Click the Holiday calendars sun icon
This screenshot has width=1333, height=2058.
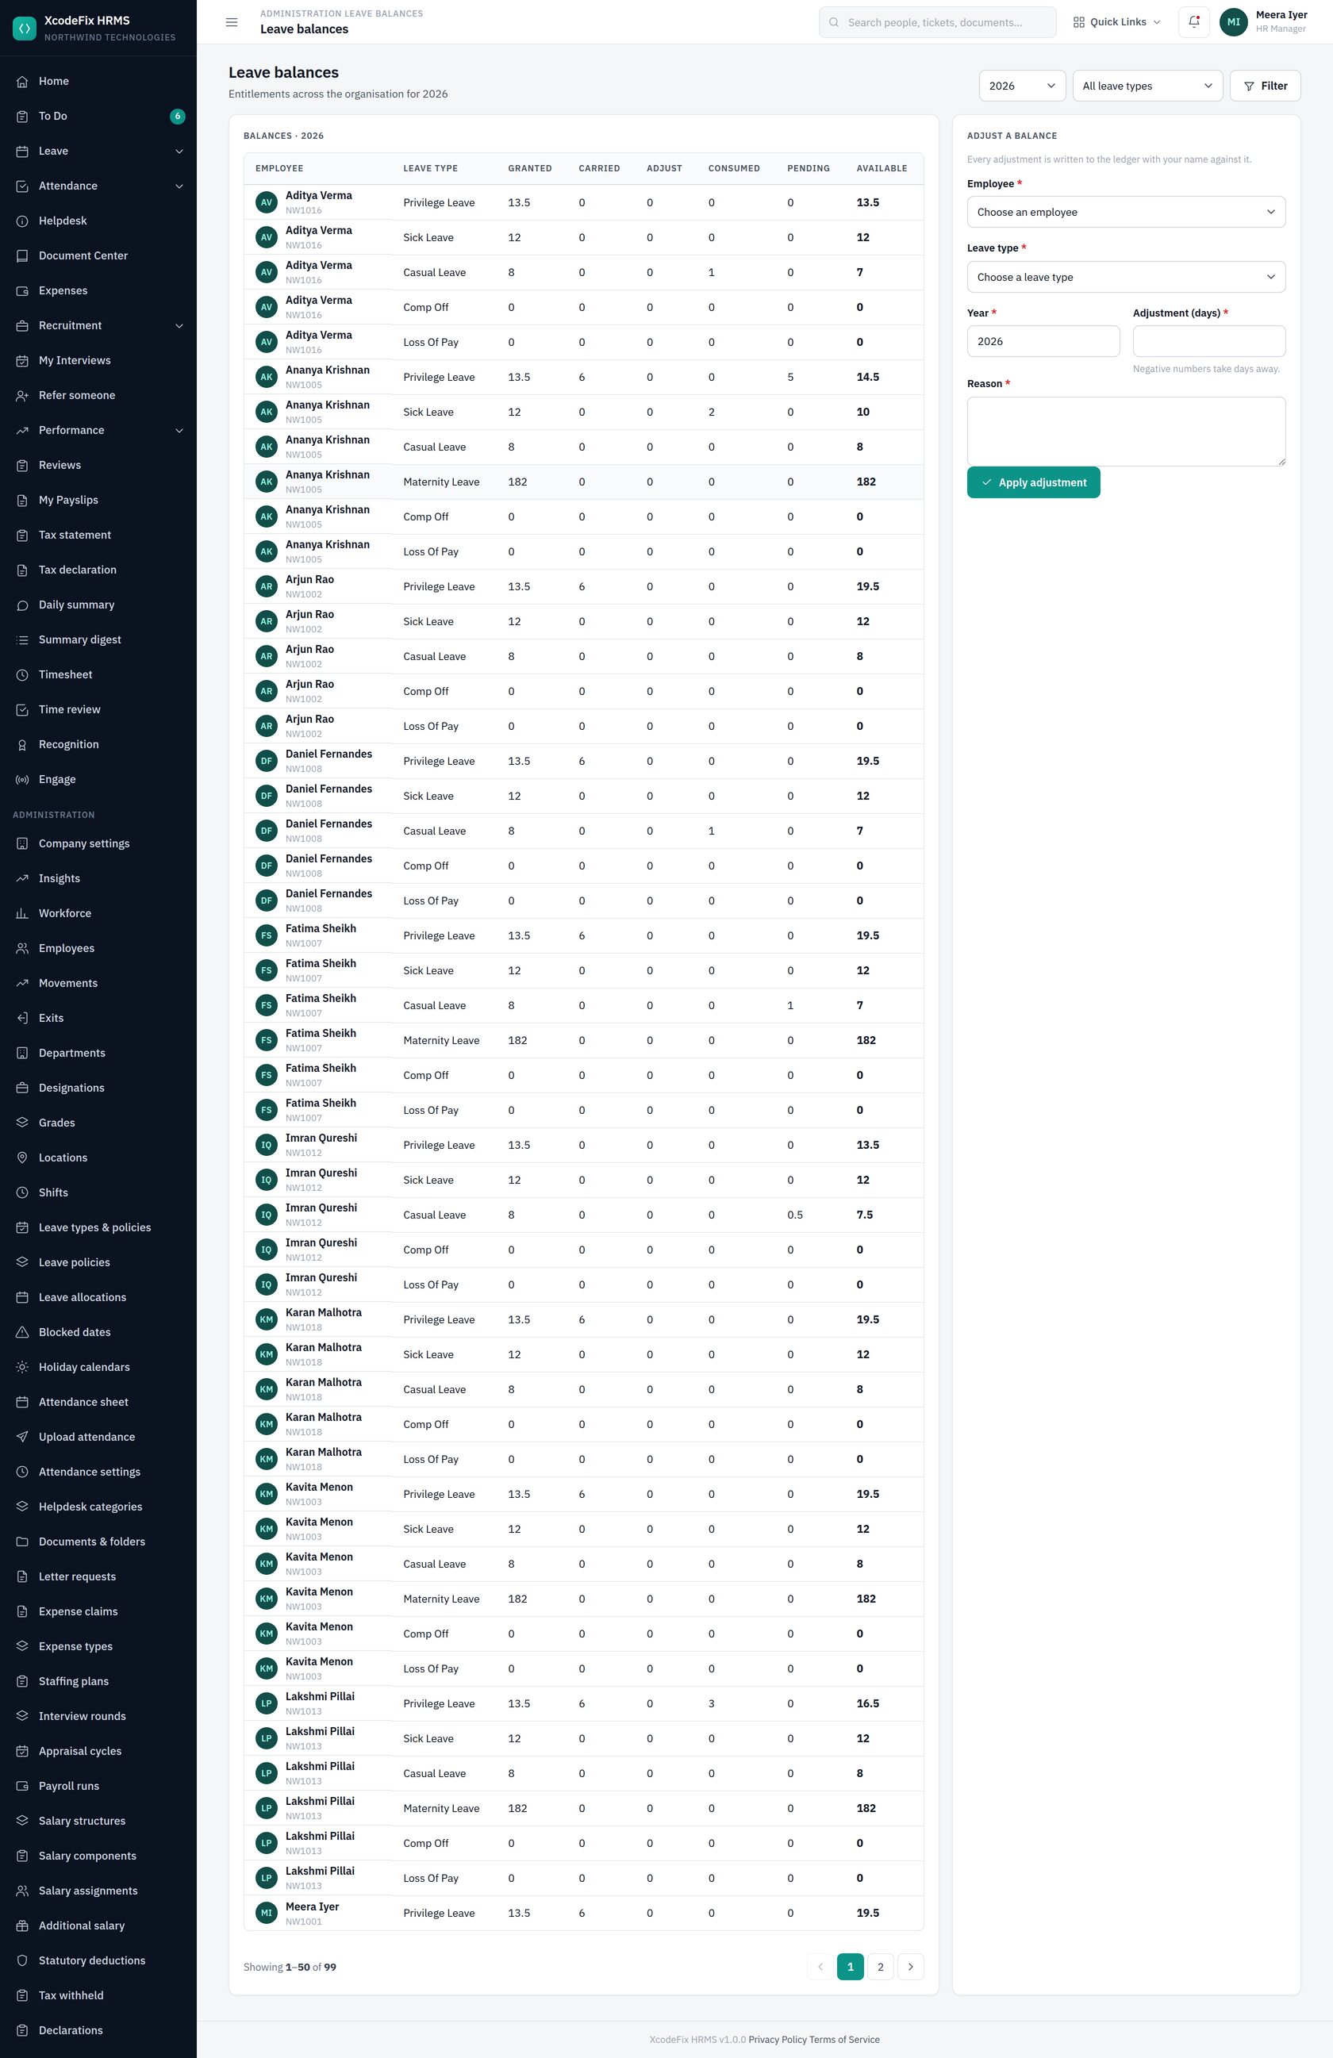point(22,1367)
